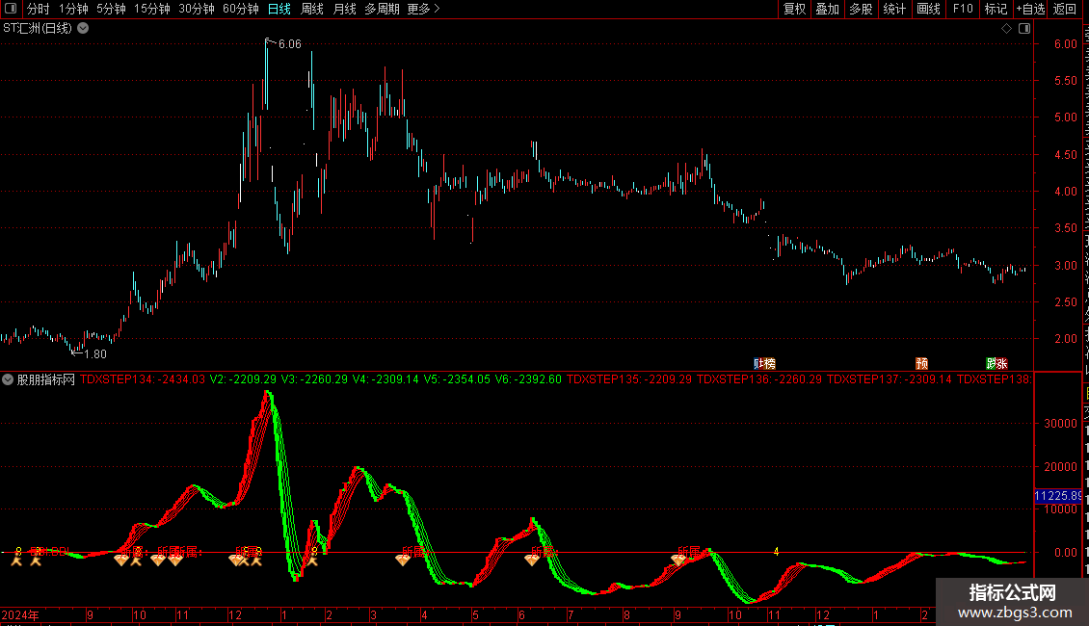Click the diamond signal icon above June

[532, 560]
